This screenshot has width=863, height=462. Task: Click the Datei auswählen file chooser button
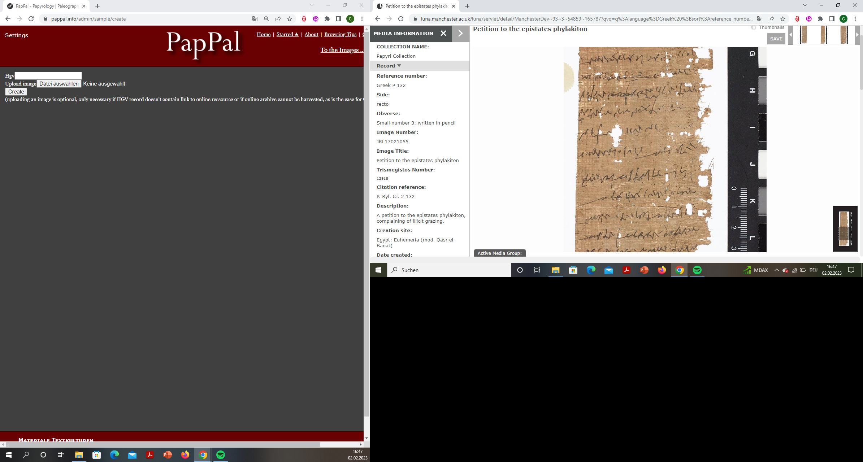(59, 84)
